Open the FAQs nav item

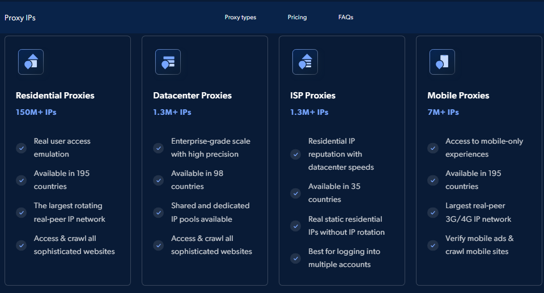(x=346, y=18)
